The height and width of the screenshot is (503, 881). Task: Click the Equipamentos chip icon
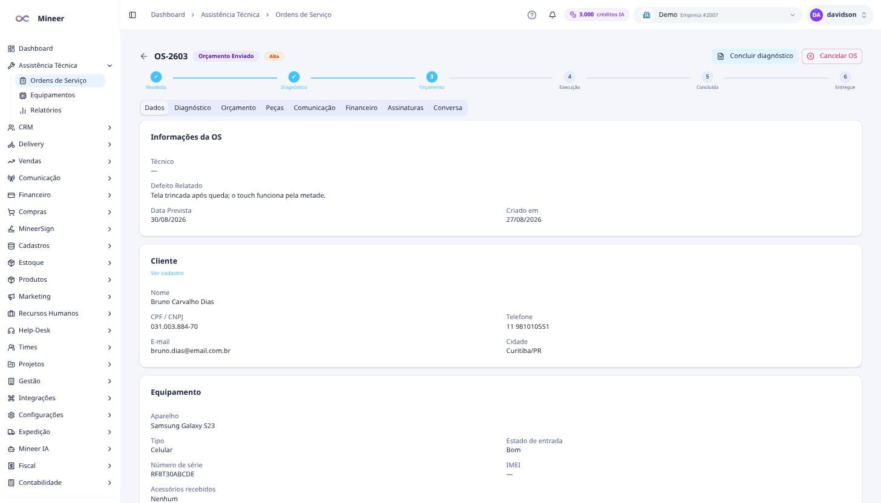point(23,95)
